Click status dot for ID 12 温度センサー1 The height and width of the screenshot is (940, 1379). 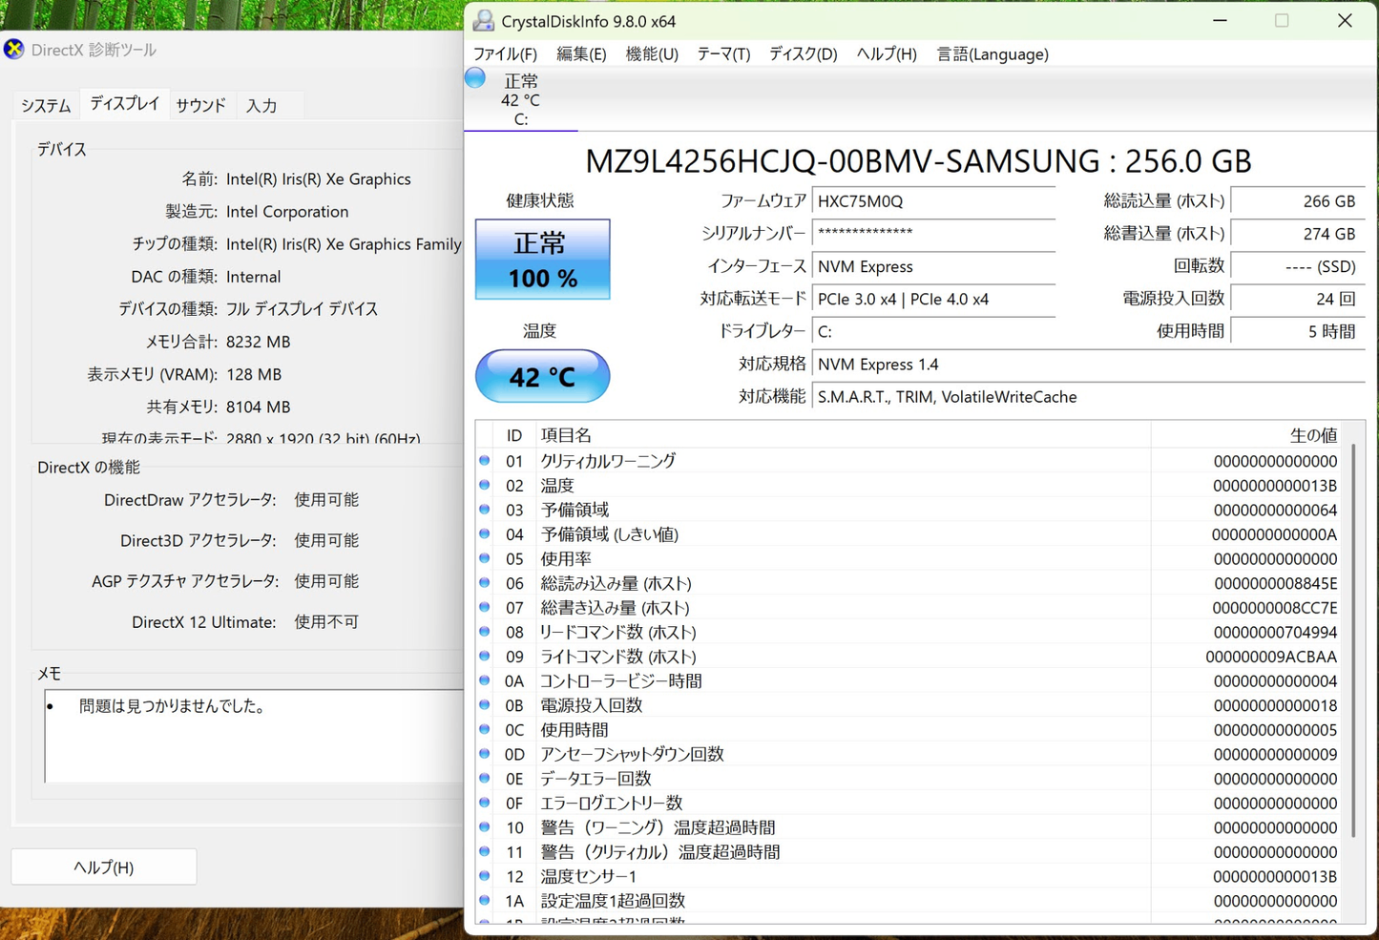point(485,876)
